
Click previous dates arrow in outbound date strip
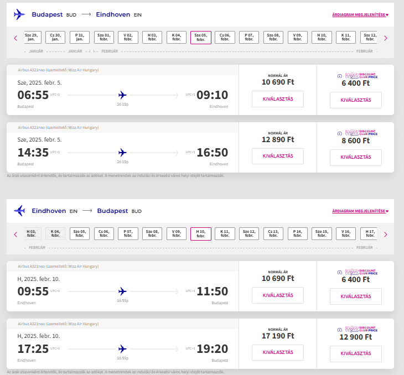pyautogui.click(x=15, y=38)
